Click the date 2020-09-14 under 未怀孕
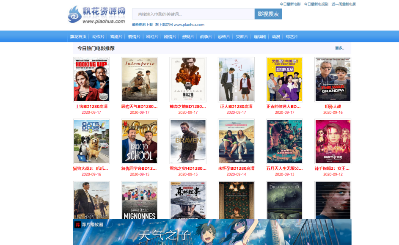Screen dimensions: 399x245 236,174
